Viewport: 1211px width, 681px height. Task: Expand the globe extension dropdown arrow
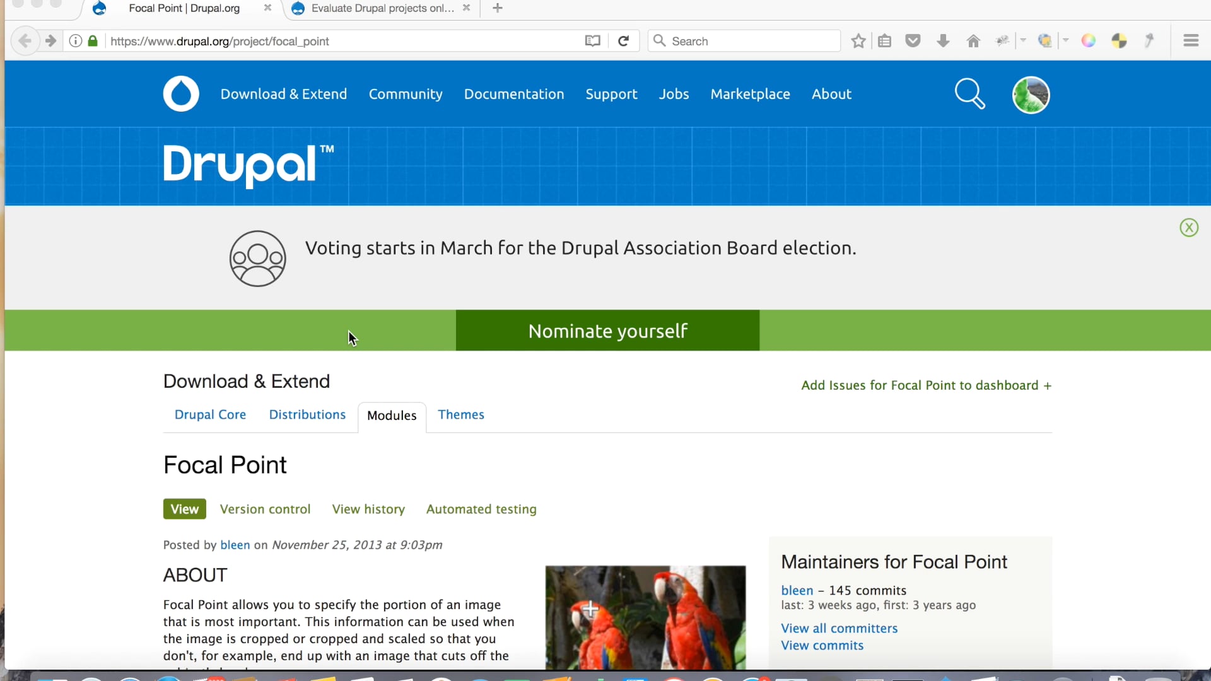1066,40
